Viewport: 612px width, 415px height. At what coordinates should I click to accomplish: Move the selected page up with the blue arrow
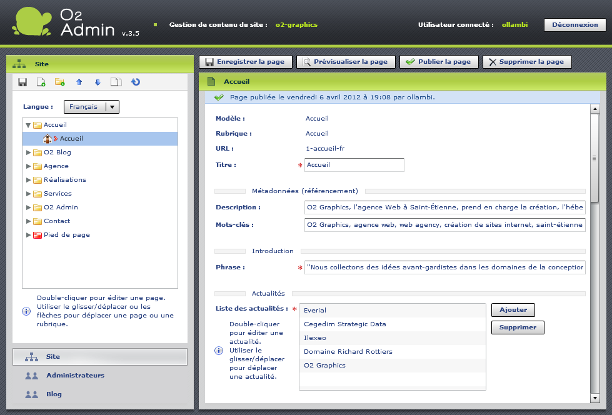tap(79, 82)
